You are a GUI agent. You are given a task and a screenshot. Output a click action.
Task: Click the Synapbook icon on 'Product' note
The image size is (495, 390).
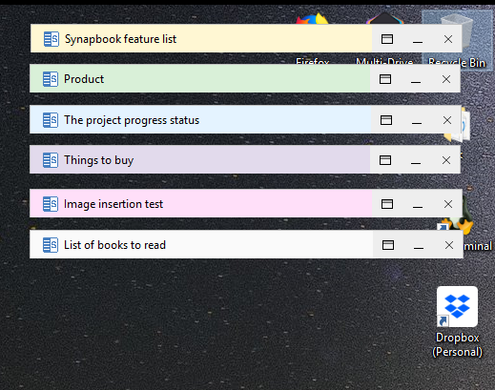[51, 79]
